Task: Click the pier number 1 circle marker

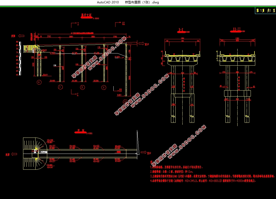Action: [x=60, y=87]
